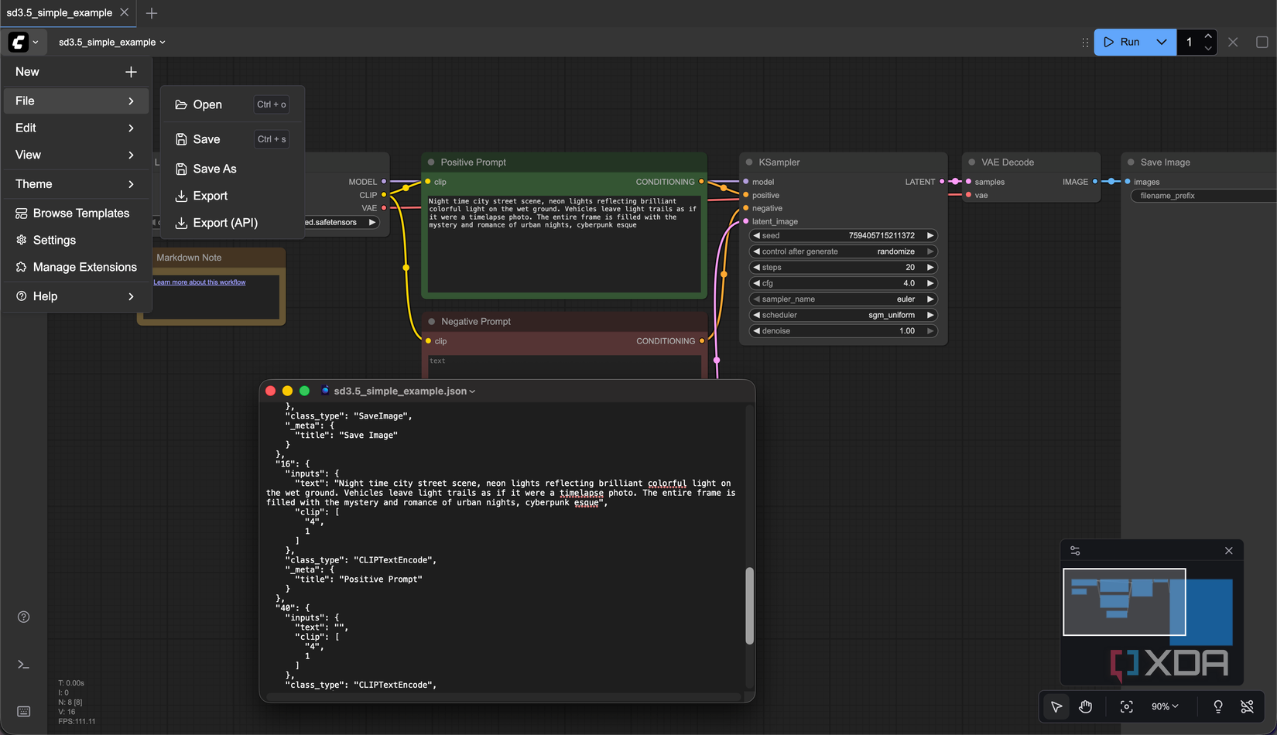Screen dimensions: 1277x735
Task: Click the fit view icon
Action: [1127, 706]
